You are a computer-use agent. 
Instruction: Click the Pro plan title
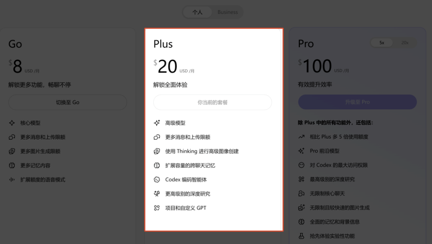pyautogui.click(x=306, y=43)
